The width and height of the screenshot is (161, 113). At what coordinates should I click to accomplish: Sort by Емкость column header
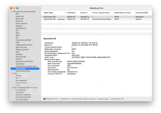coord(84,13)
